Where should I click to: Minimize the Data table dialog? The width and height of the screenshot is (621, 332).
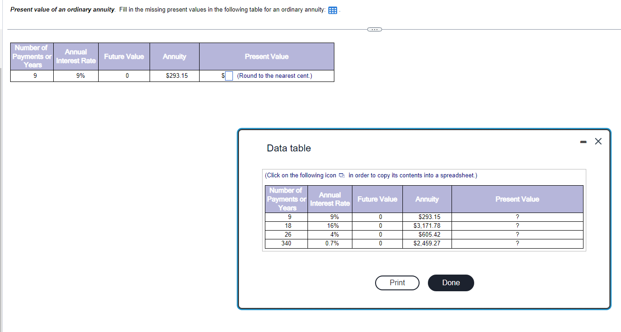(x=583, y=141)
